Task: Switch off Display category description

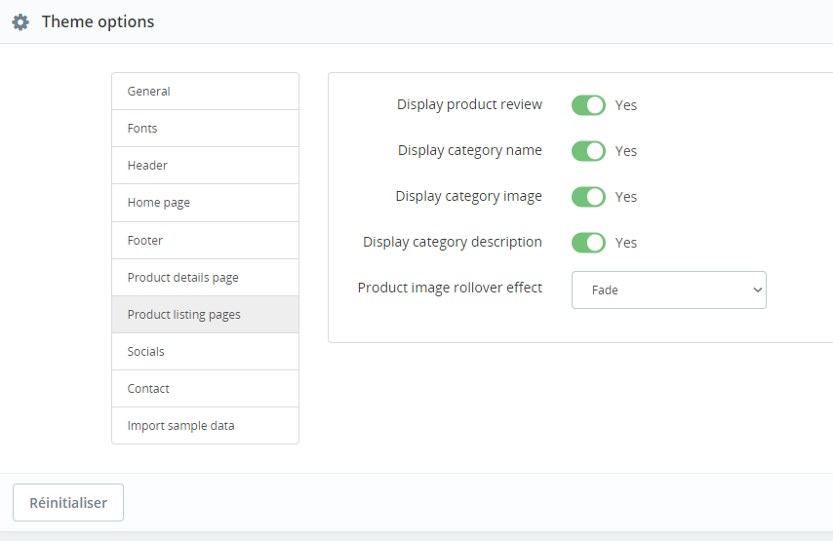Action: tap(588, 243)
